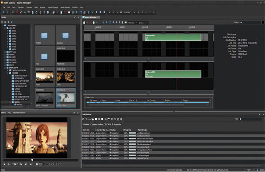Image resolution: width=265 pixels, height=172 pixels.
Task: Click the blue fit-arrows icon in Ingest Manager toolbar
Action: (110, 22)
